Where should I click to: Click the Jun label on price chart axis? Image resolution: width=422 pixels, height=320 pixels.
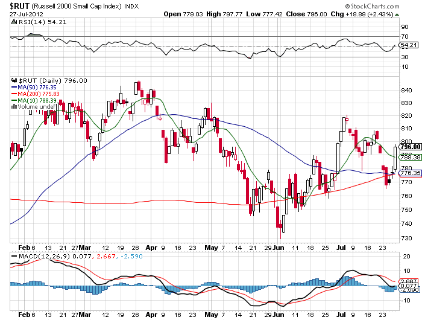point(279,248)
